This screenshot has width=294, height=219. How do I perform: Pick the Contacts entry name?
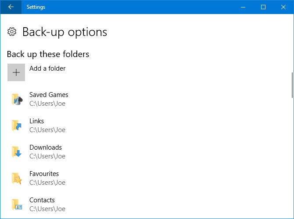(42, 200)
